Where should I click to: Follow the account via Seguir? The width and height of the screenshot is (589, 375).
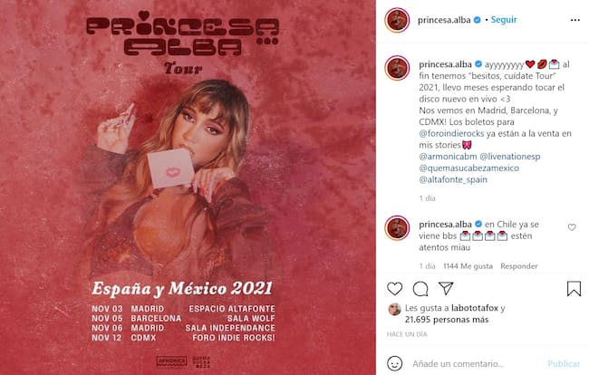pos(504,20)
